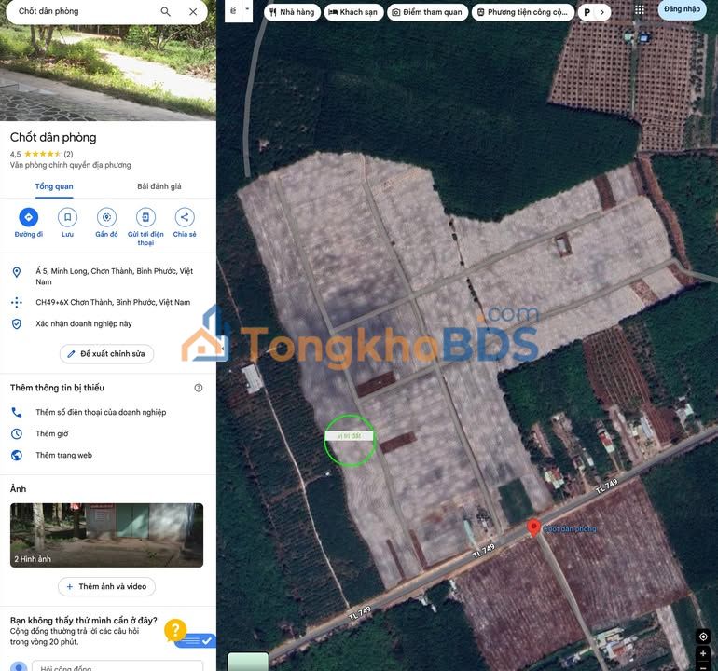Viewport: 718px width, 671px height.
Task: Open the dropdown arrow beside the top-left map icon
Action: (247, 10)
